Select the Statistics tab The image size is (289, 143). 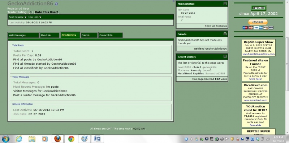[70, 35]
